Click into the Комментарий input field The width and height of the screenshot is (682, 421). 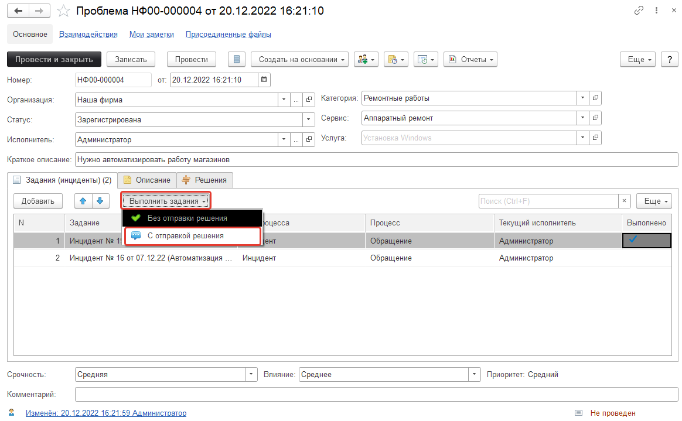[x=376, y=395]
